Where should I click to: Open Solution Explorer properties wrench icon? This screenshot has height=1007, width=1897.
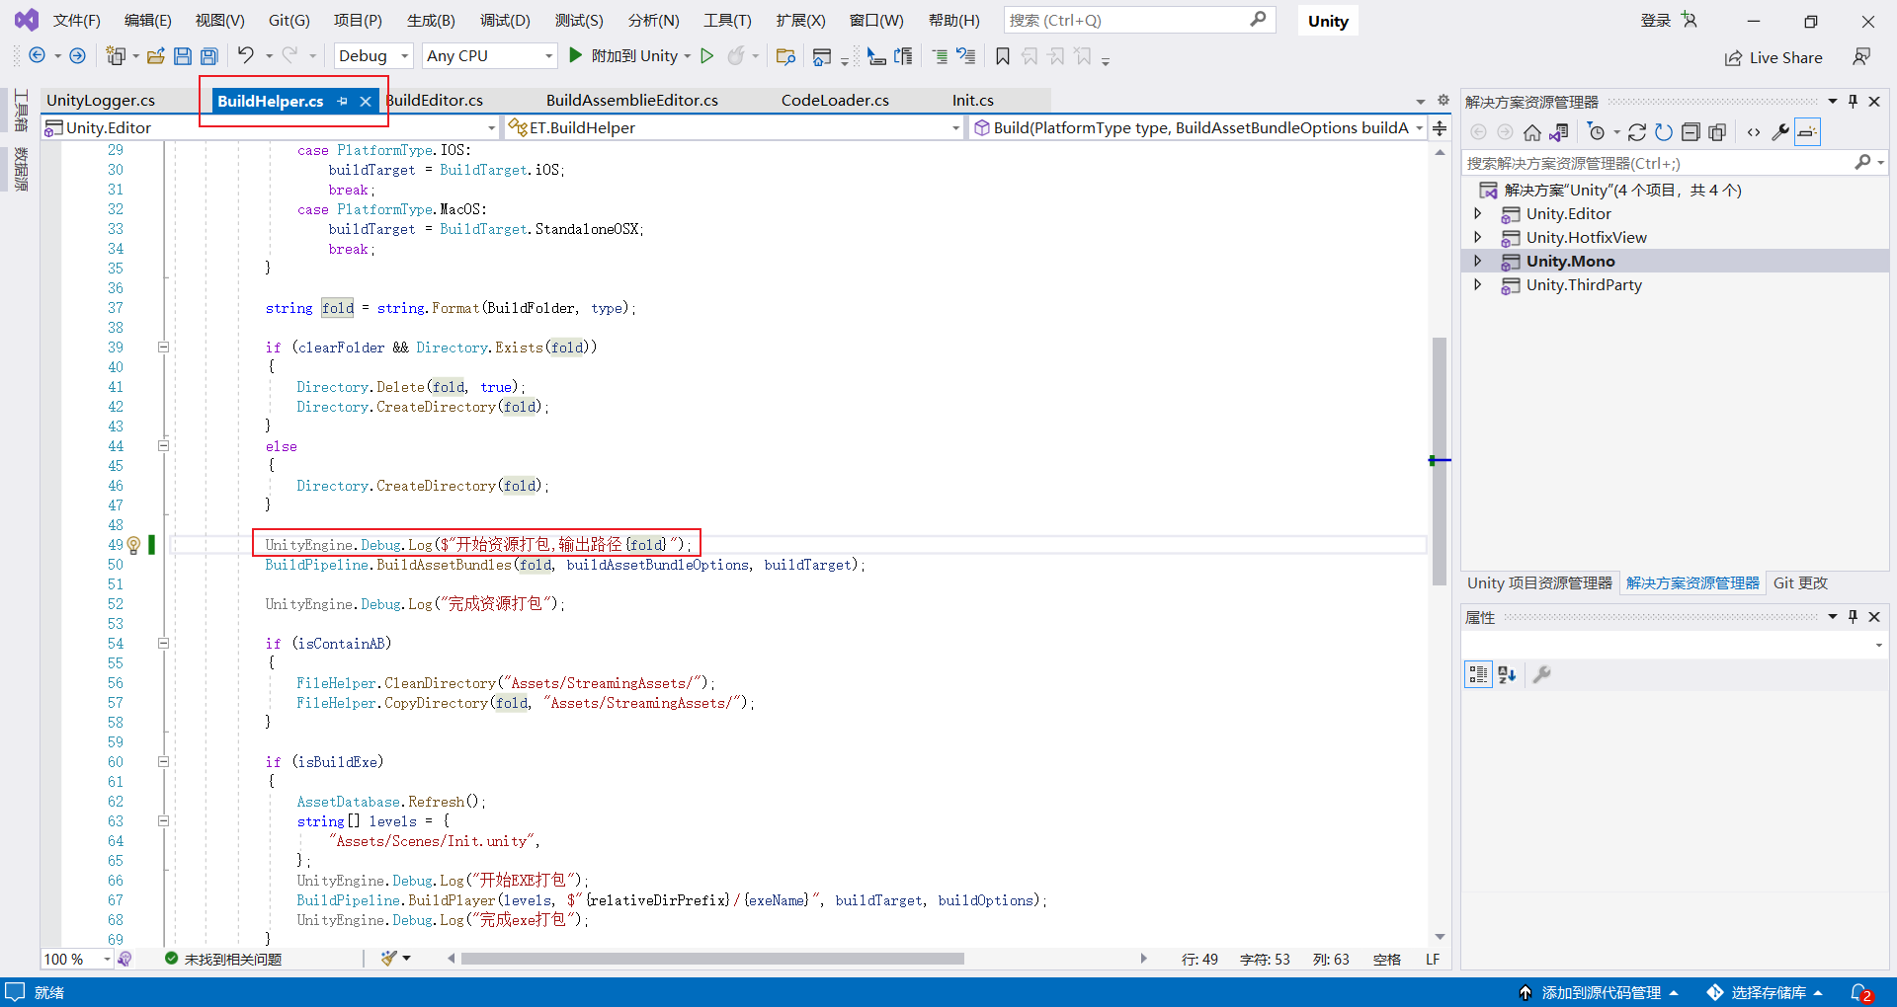(1780, 132)
